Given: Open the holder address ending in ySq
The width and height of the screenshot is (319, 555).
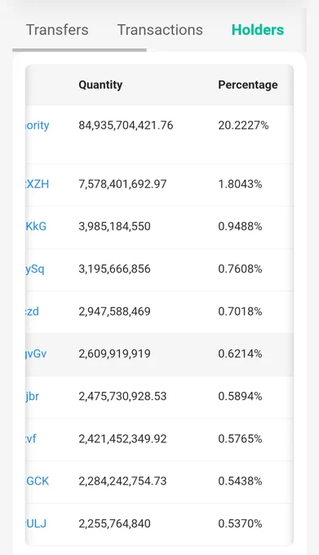Looking at the screenshot, I should tap(35, 269).
